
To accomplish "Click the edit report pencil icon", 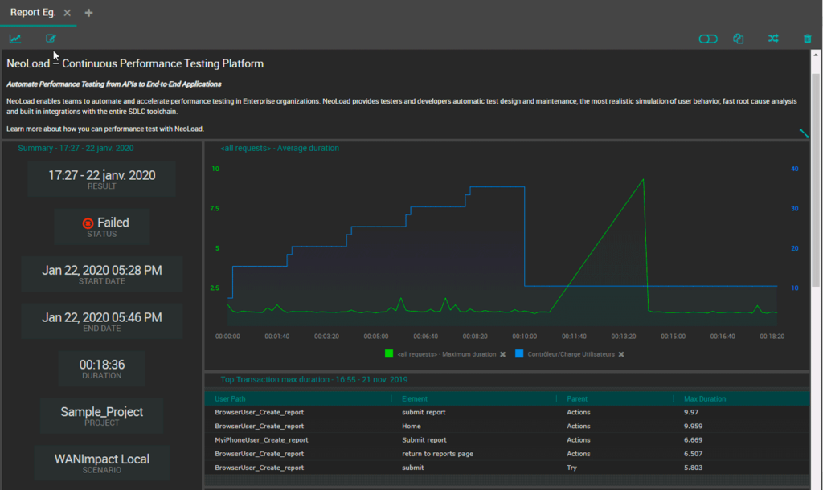I will [51, 39].
